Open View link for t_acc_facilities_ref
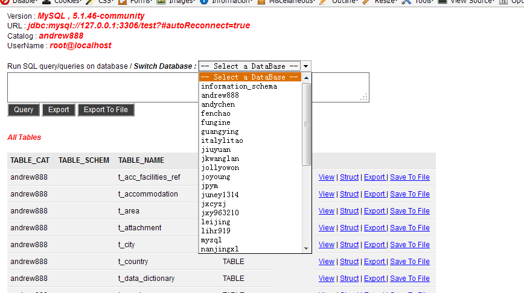 click(x=327, y=177)
